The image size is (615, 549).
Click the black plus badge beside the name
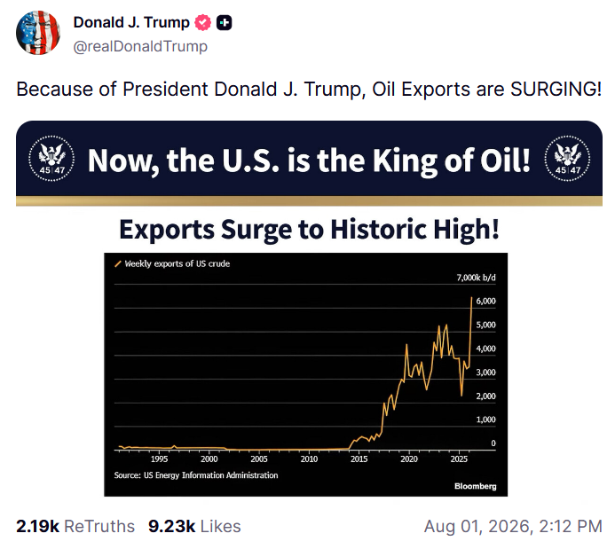pos(225,23)
